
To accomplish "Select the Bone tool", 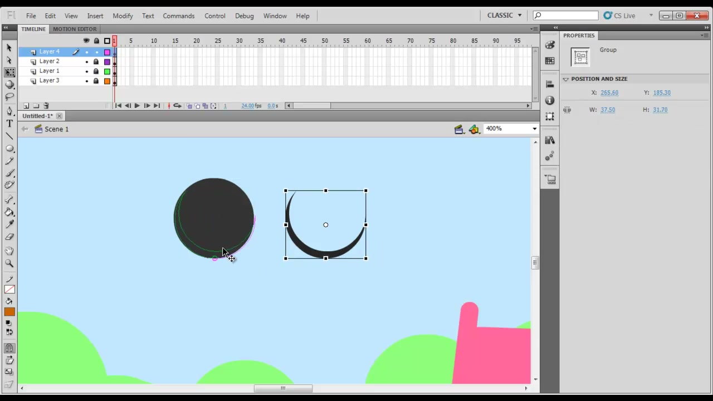I will (x=9, y=199).
